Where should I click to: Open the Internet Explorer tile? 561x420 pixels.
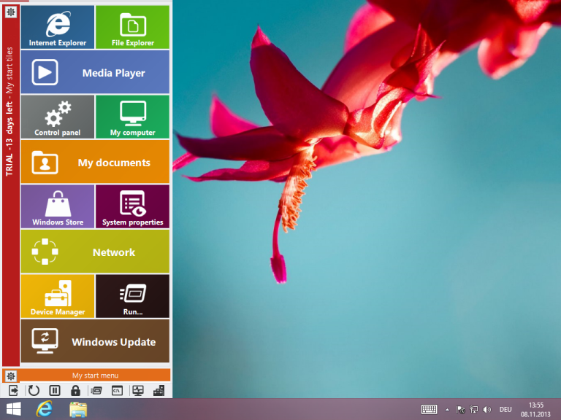click(x=58, y=27)
